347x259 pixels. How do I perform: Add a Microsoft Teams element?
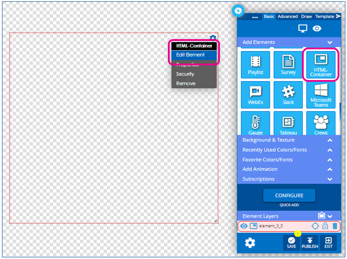pos(321,95)
